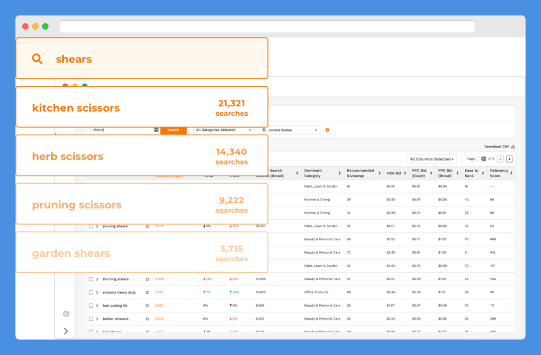Sort by HSA Bid column arrows
Screen dimensions: 541x355
(405, 173)
